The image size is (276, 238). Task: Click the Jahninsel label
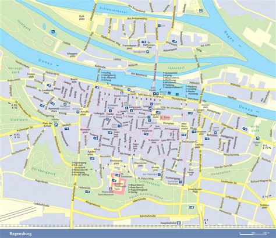pos(176,68)
